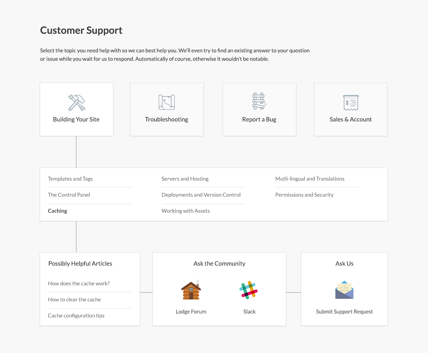Viewport: 428px width, 353px height.
Task: Open Servers and Hosting subtopic
Action: click(185, 179)
